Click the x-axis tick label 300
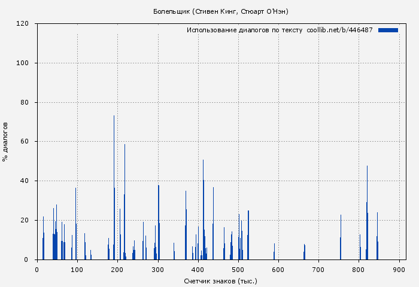Screen dimensions: 419x287 point(157,270)
